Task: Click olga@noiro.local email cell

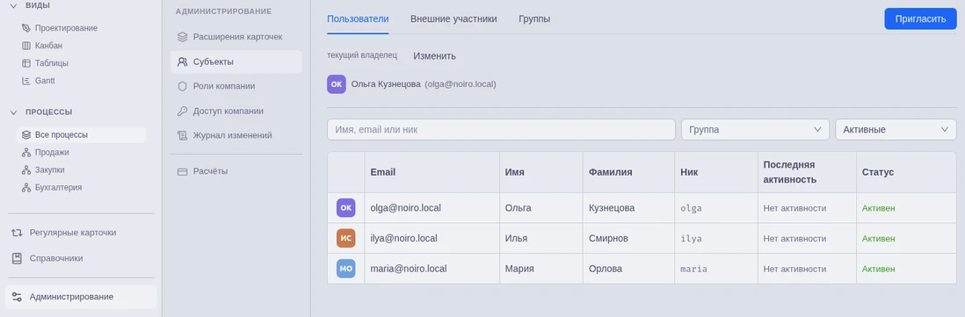Action: pyautogui.click(x=432, y=208)
